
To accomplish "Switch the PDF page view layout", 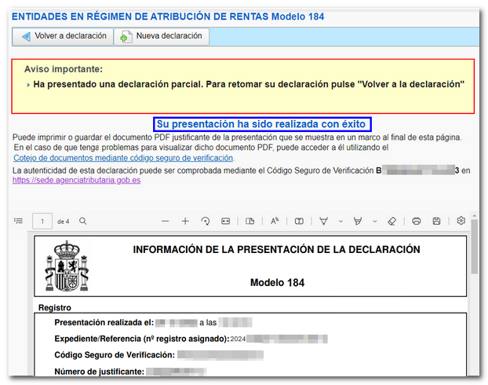I will click(x=250, y=222).
